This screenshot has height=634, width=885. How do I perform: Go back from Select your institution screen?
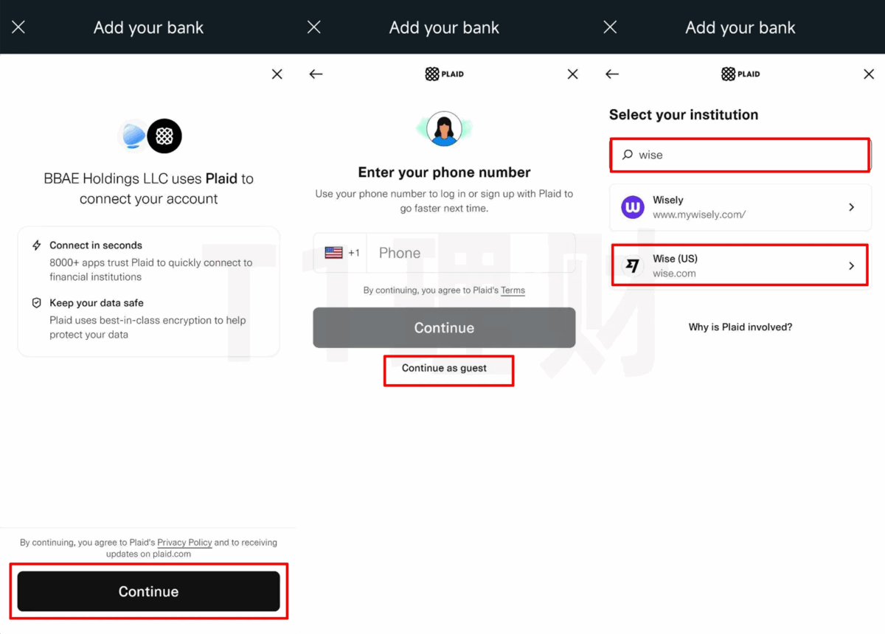point(611,74)
